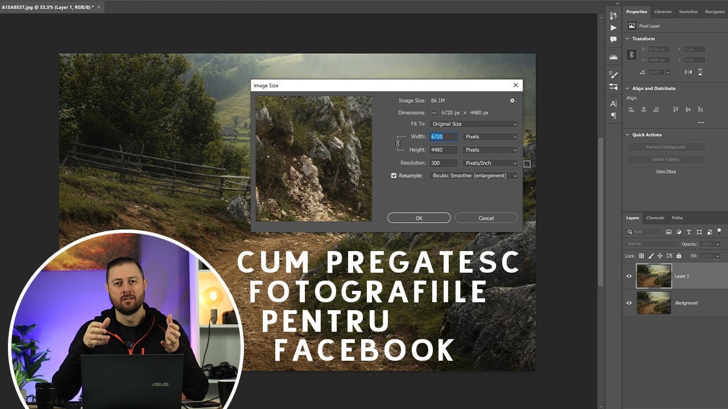The image size is (728, 409).
Task: Open the Resolution Pixels/Inch dropdown
Action: [491, 163]
